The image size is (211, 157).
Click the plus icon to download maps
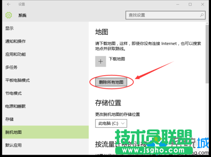(x=100, y=61)
